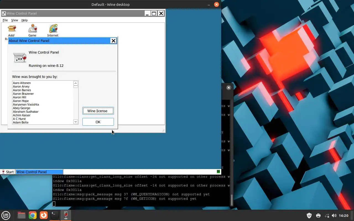354x221 pixels.
Task: Confirm the About dialog with OK
Action: (98, 122)
